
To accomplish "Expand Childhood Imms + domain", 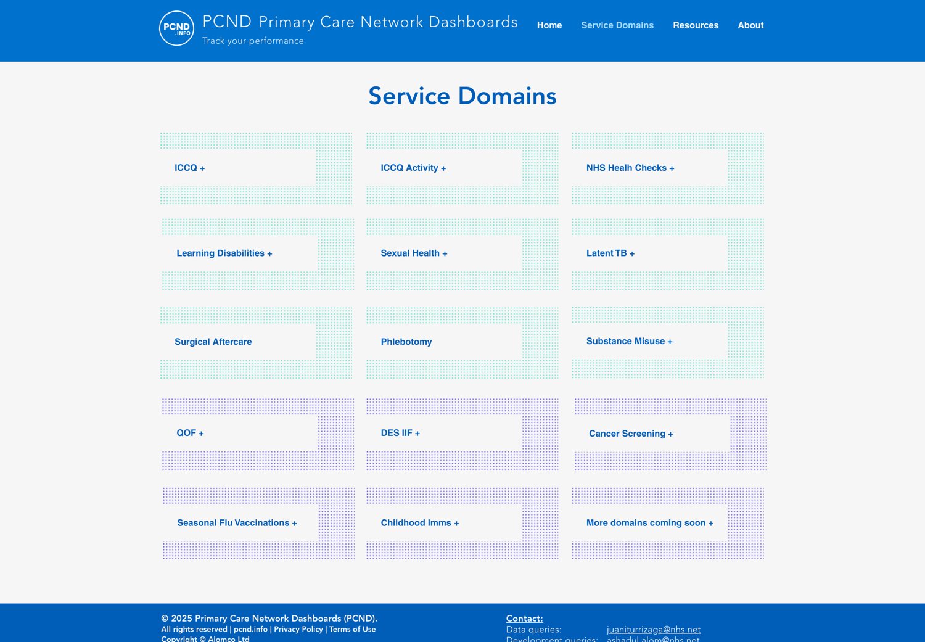I will (x=420, y=523).
